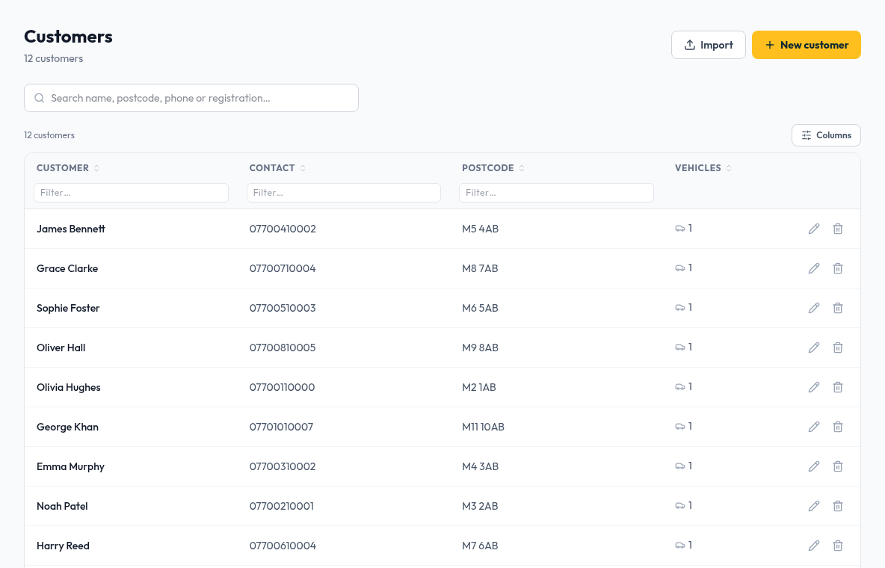Click edit pencil for Emma Murphy

tap(813, 466)
